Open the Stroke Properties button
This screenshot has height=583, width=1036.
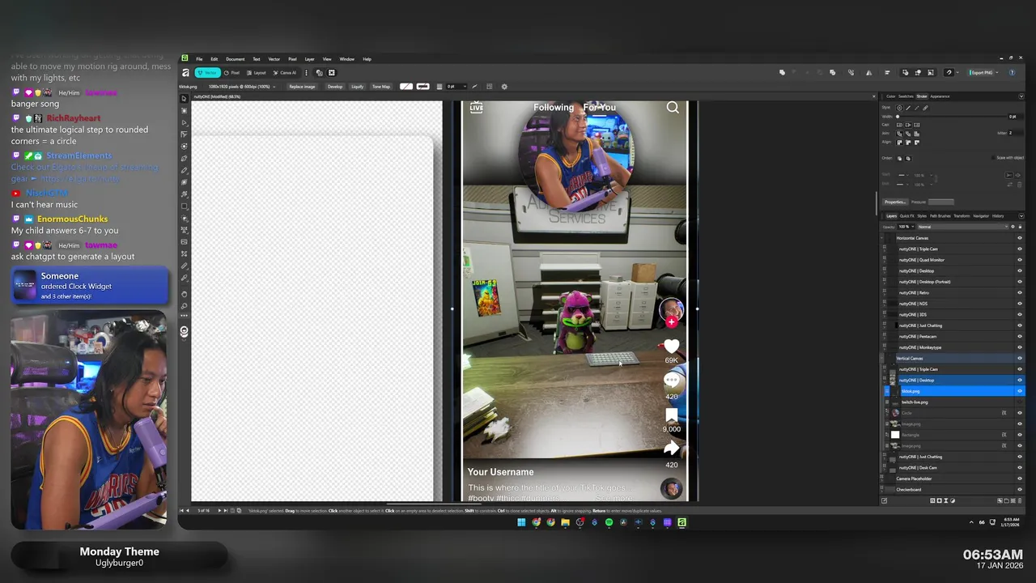(895, 202)
